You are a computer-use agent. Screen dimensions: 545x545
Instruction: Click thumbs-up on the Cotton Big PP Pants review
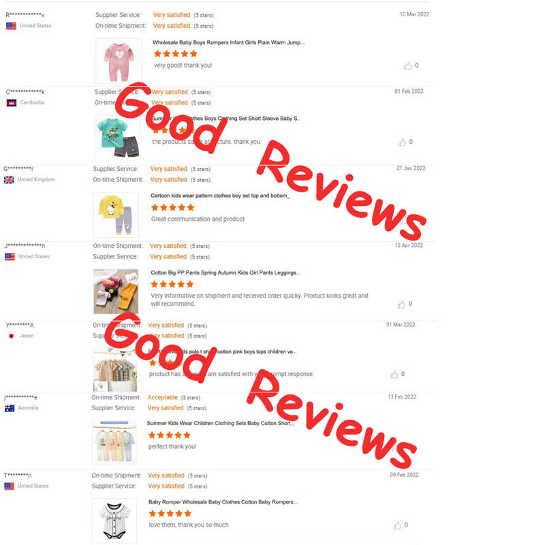401,305
